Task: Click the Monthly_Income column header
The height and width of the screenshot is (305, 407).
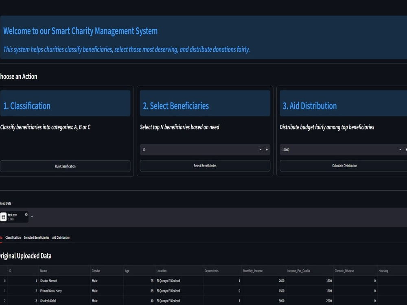Action: [x=264, y=271]
